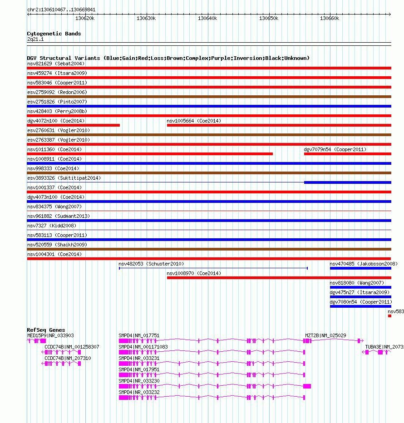Open complex variant esv2759092 (Redon2006)
The image size is (404, 423).
pos(209,97)
